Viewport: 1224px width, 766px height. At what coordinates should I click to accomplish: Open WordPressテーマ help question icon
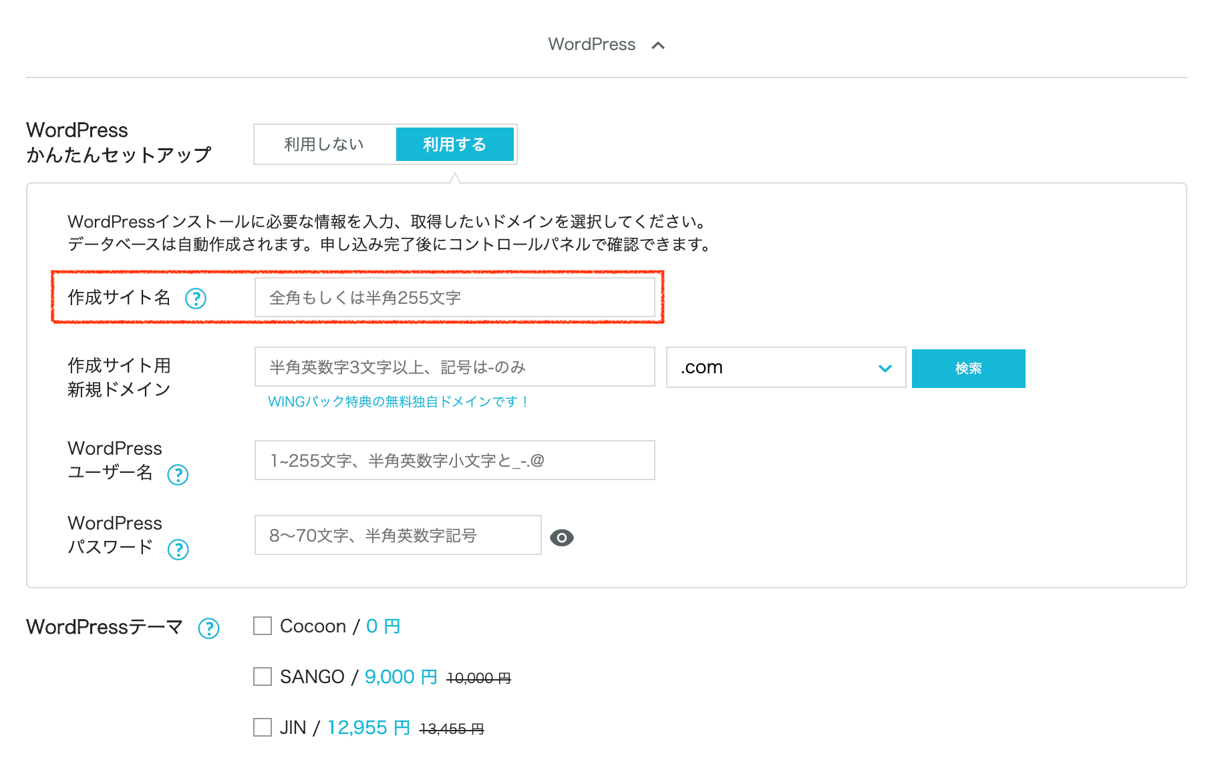[x=208, y=628]
